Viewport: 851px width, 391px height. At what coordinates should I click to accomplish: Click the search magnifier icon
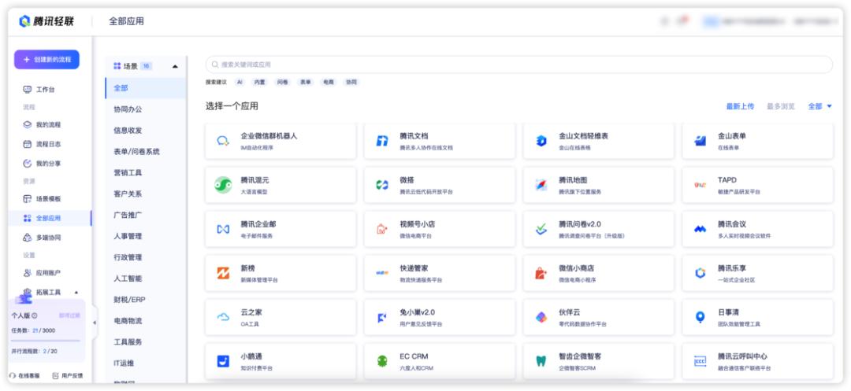[215, 65]
